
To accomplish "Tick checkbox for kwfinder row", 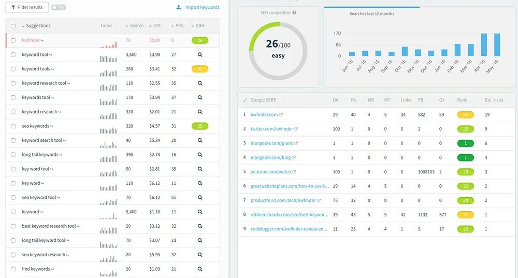I will pyautogui.click(x=13, y=40).
